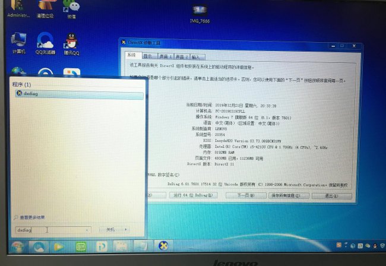Screen dimensions: 386x266
Task: Click the 查看更多结果 link
Action: [x=32, y=217]
